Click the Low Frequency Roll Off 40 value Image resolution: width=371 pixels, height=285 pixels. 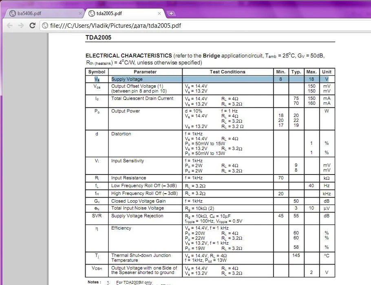[x=311, y=186]
